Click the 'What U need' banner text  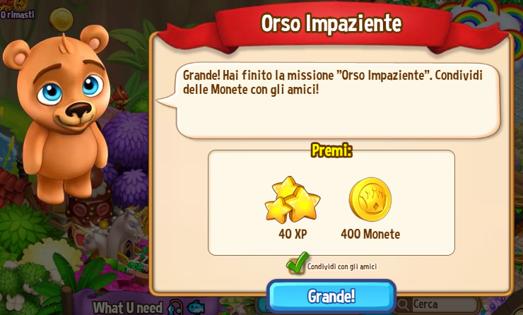coord(128,308)
